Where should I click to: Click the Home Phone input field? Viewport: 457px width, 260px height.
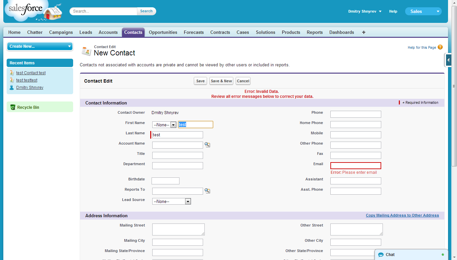[x=356, y=124]
